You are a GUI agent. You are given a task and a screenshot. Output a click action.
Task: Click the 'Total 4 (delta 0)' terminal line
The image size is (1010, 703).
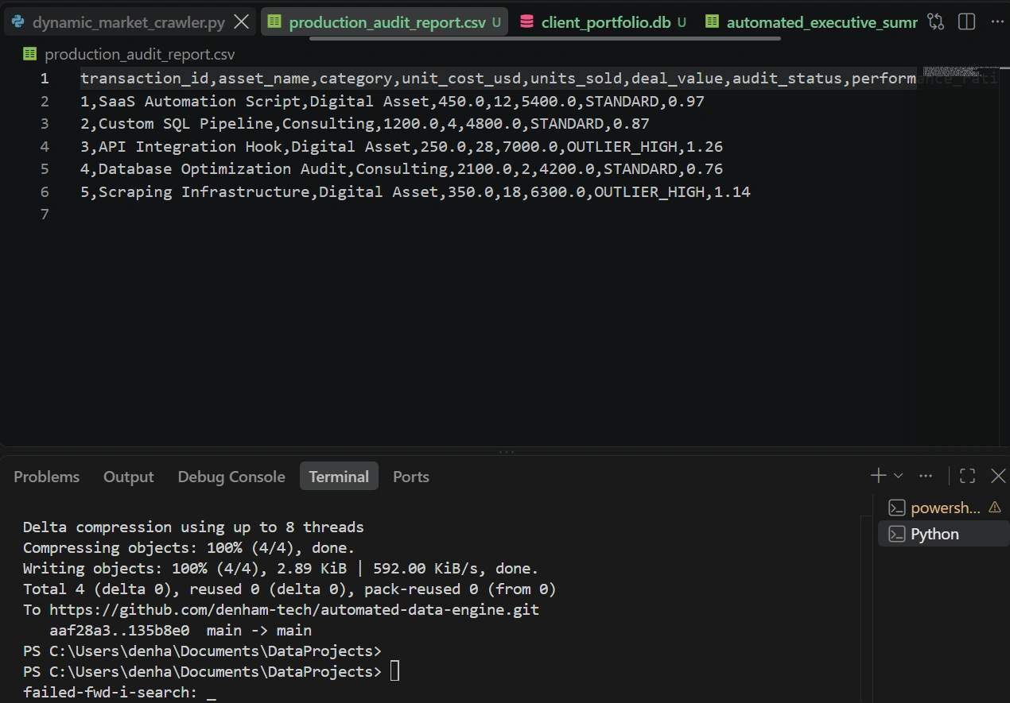[x=289, y=589]
